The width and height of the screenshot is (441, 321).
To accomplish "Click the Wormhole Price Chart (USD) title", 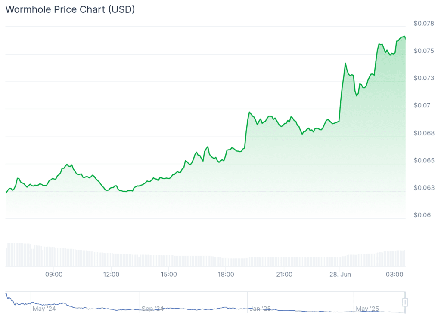I will click(x=70, y=9).
